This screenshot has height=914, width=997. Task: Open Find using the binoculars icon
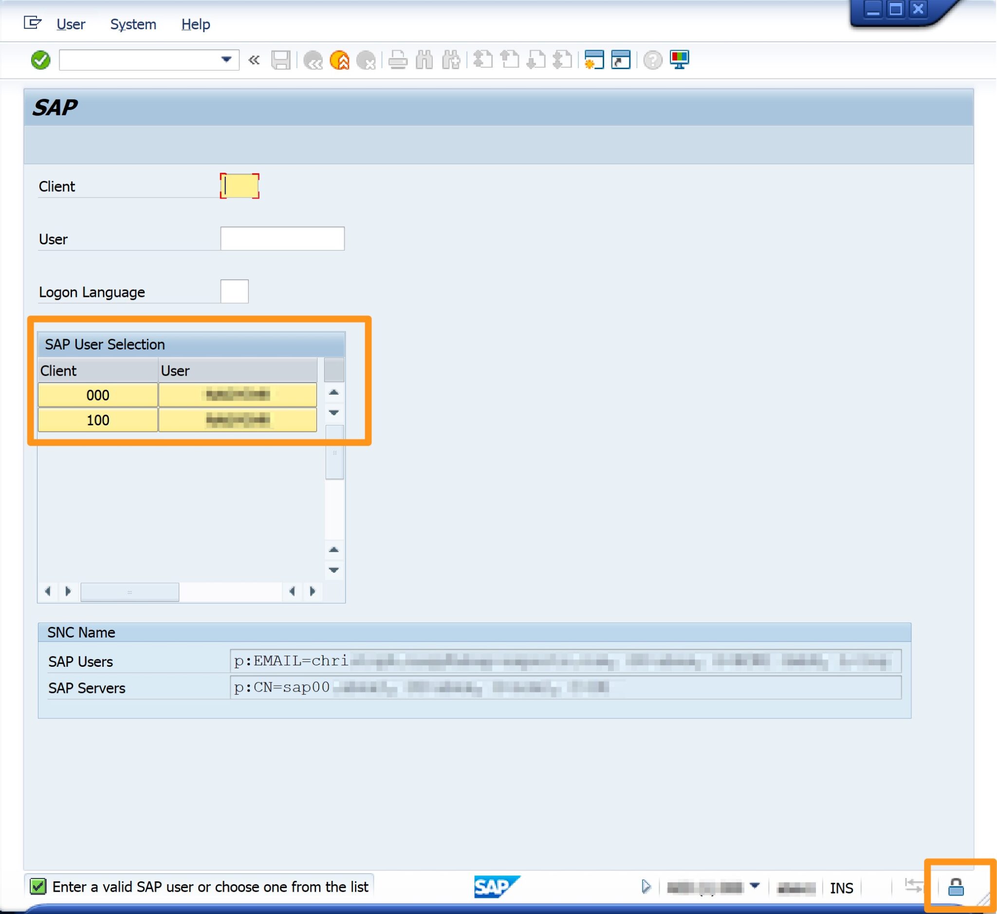tap(424, 60)
